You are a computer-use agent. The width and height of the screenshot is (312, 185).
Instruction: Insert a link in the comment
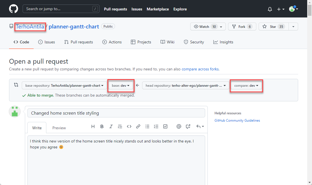click(x=138, y=126)
